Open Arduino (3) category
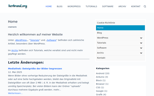The height and width of the screenshot is (96, 154). click(102, 77)
